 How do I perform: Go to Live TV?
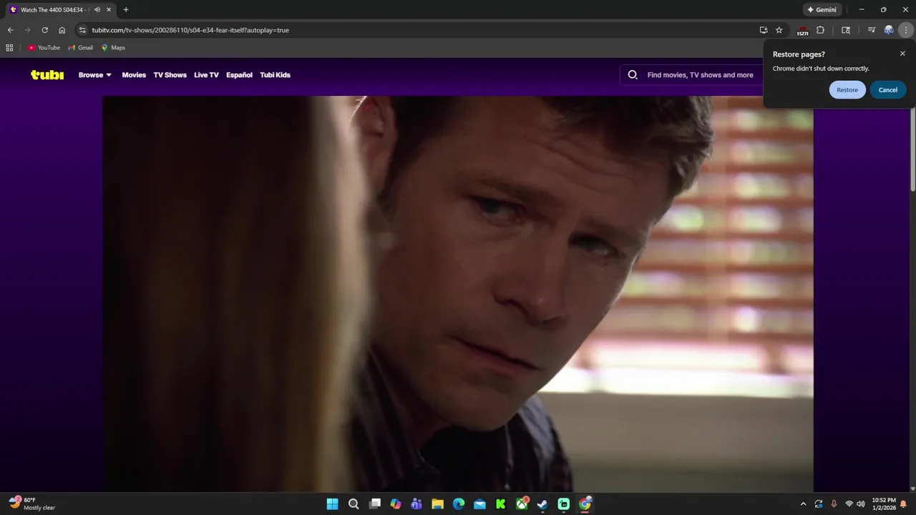tap(206, 75)
